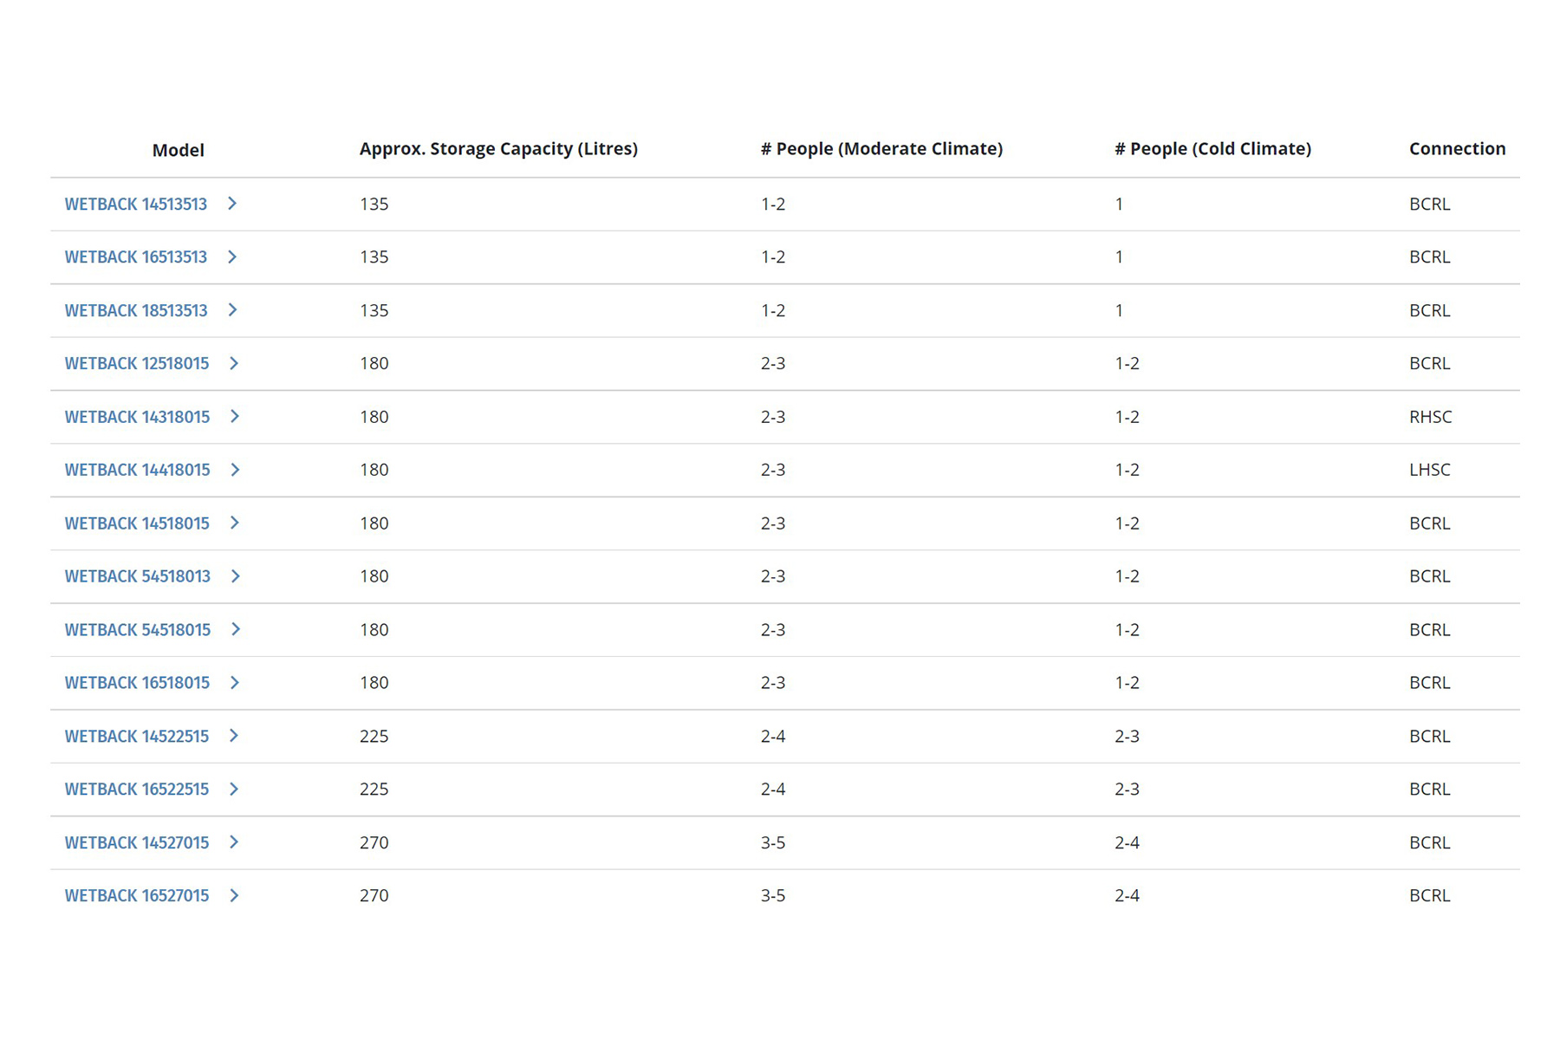Click the Model column header
1560x1040 pixels.
[x=179, y=151]
